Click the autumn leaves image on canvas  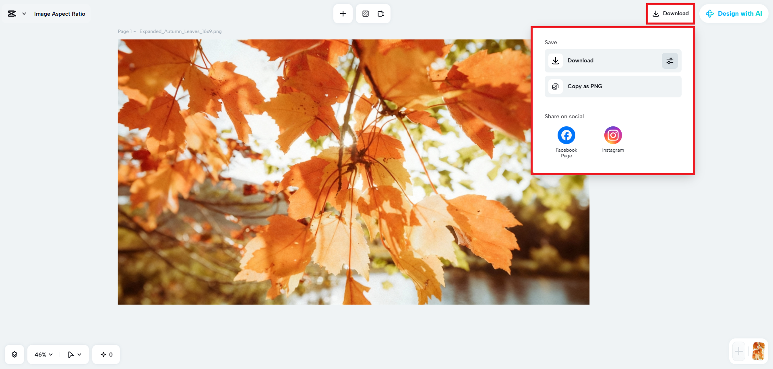(x=322, y=201)
